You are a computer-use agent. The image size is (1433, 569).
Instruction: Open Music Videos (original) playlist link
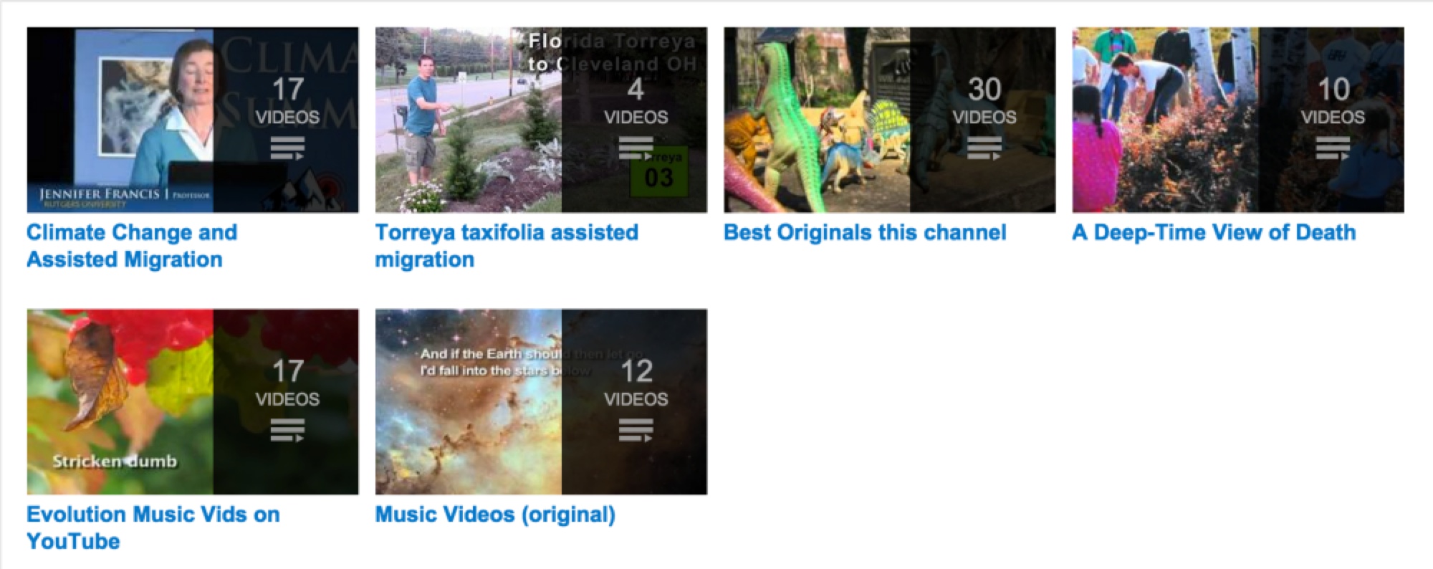(495, 515)
